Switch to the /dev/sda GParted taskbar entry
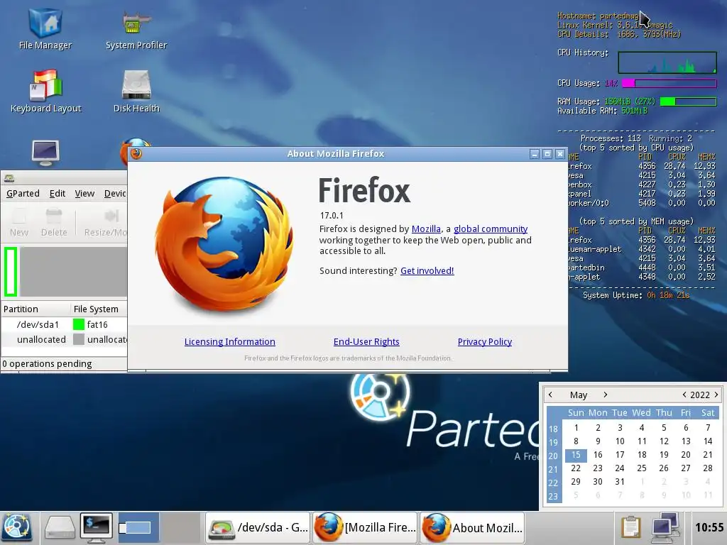The height and width of the screenshot is (545, 727). click(x=258, y=527)
